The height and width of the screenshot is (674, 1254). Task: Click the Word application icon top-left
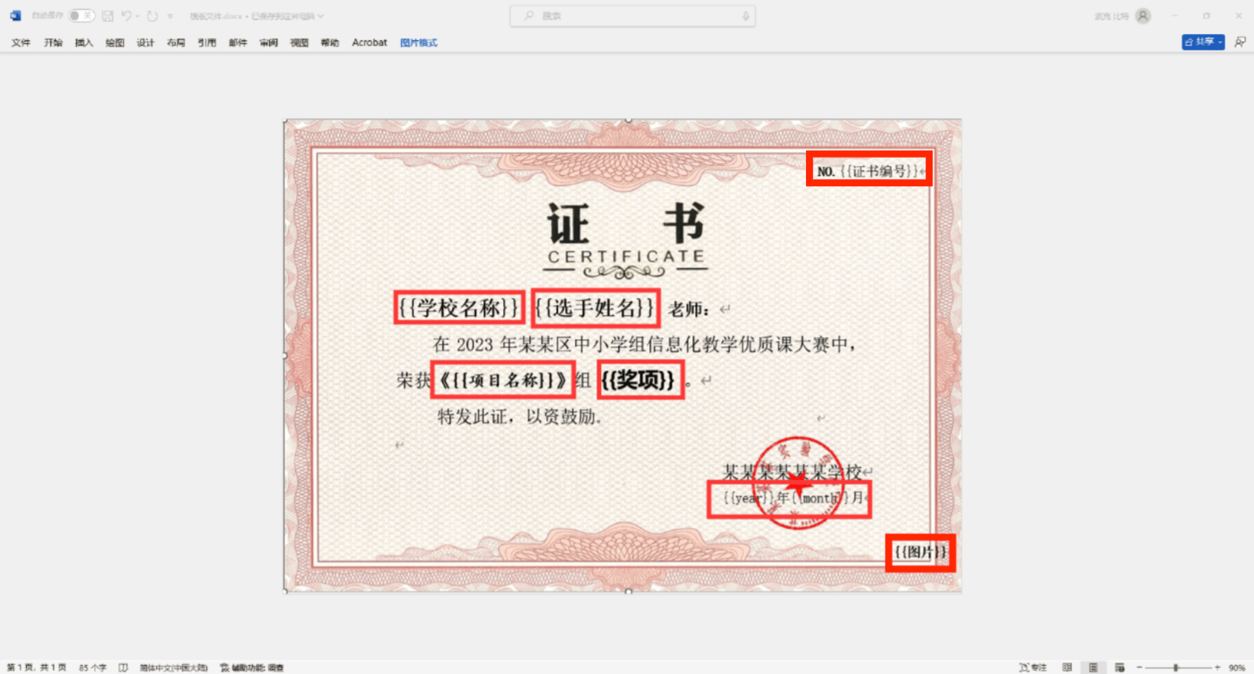point(16,15)
